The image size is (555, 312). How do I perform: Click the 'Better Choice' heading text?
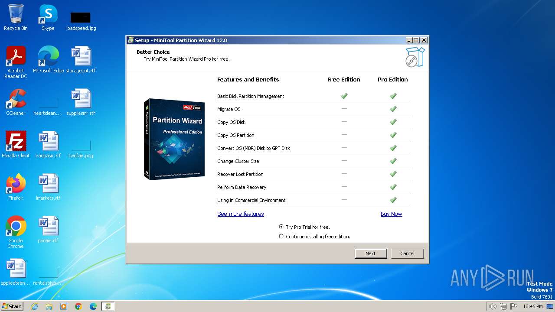click(x=153, y=52)
